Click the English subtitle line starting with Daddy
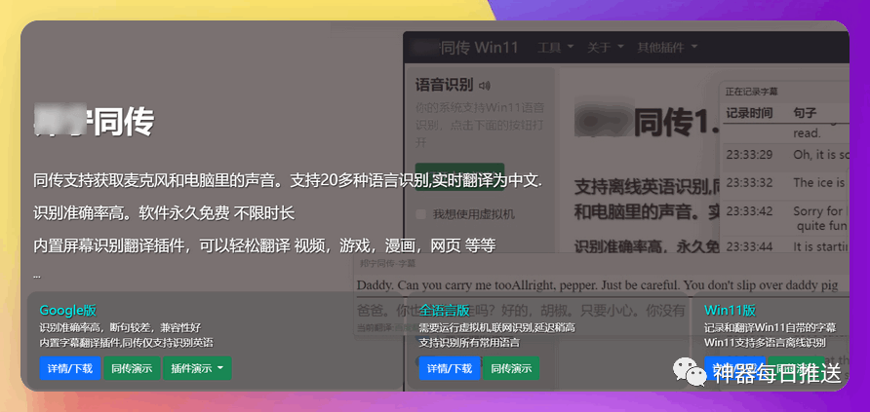This screenshot has height=412, width=870. tap(597, 285)
